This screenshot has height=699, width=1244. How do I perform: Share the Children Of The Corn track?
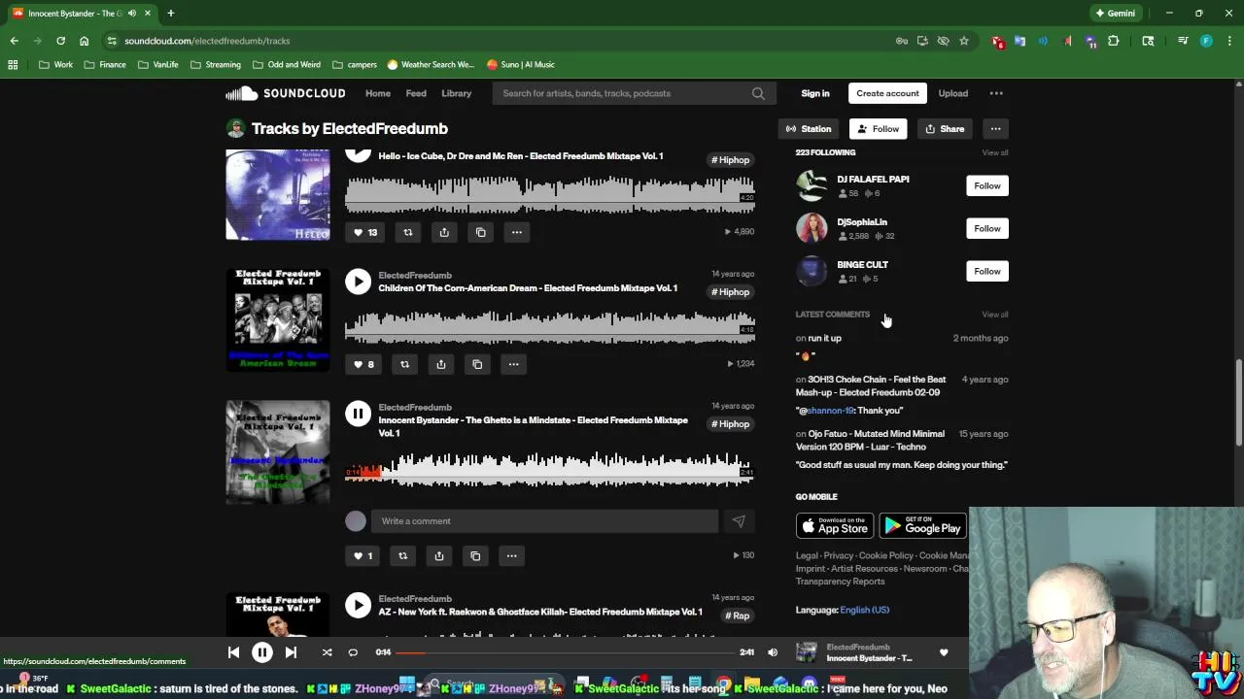click(x=440, y=364)
